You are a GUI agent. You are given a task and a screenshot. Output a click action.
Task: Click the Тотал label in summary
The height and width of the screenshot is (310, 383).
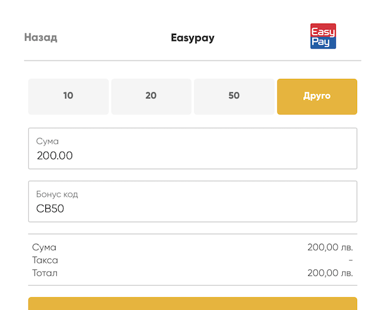click(45, 273)
